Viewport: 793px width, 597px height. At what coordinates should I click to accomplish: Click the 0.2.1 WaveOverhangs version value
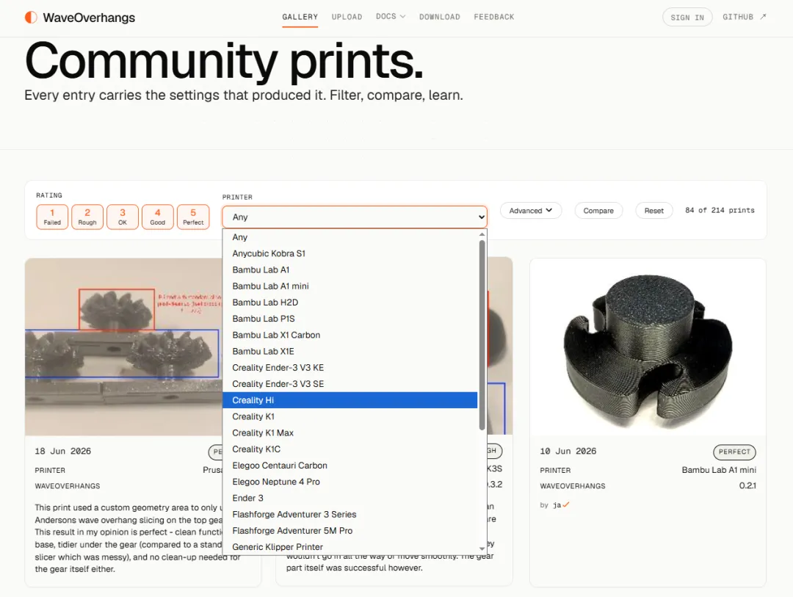tap(747, 485)
